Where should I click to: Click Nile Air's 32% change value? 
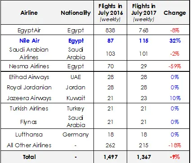175,41
